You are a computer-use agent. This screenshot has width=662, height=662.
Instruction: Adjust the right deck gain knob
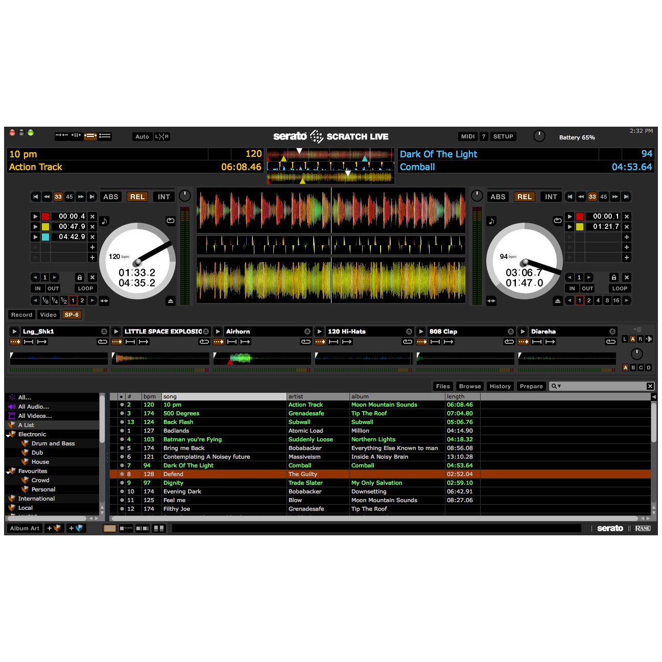[477, 195]
